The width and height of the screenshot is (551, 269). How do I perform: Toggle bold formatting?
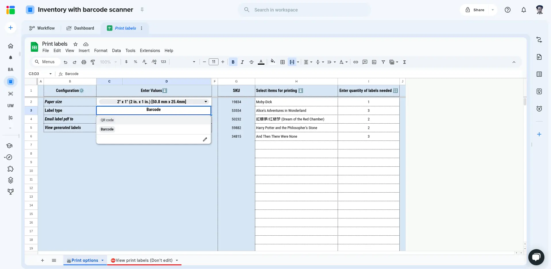click(x=233, y=62)
